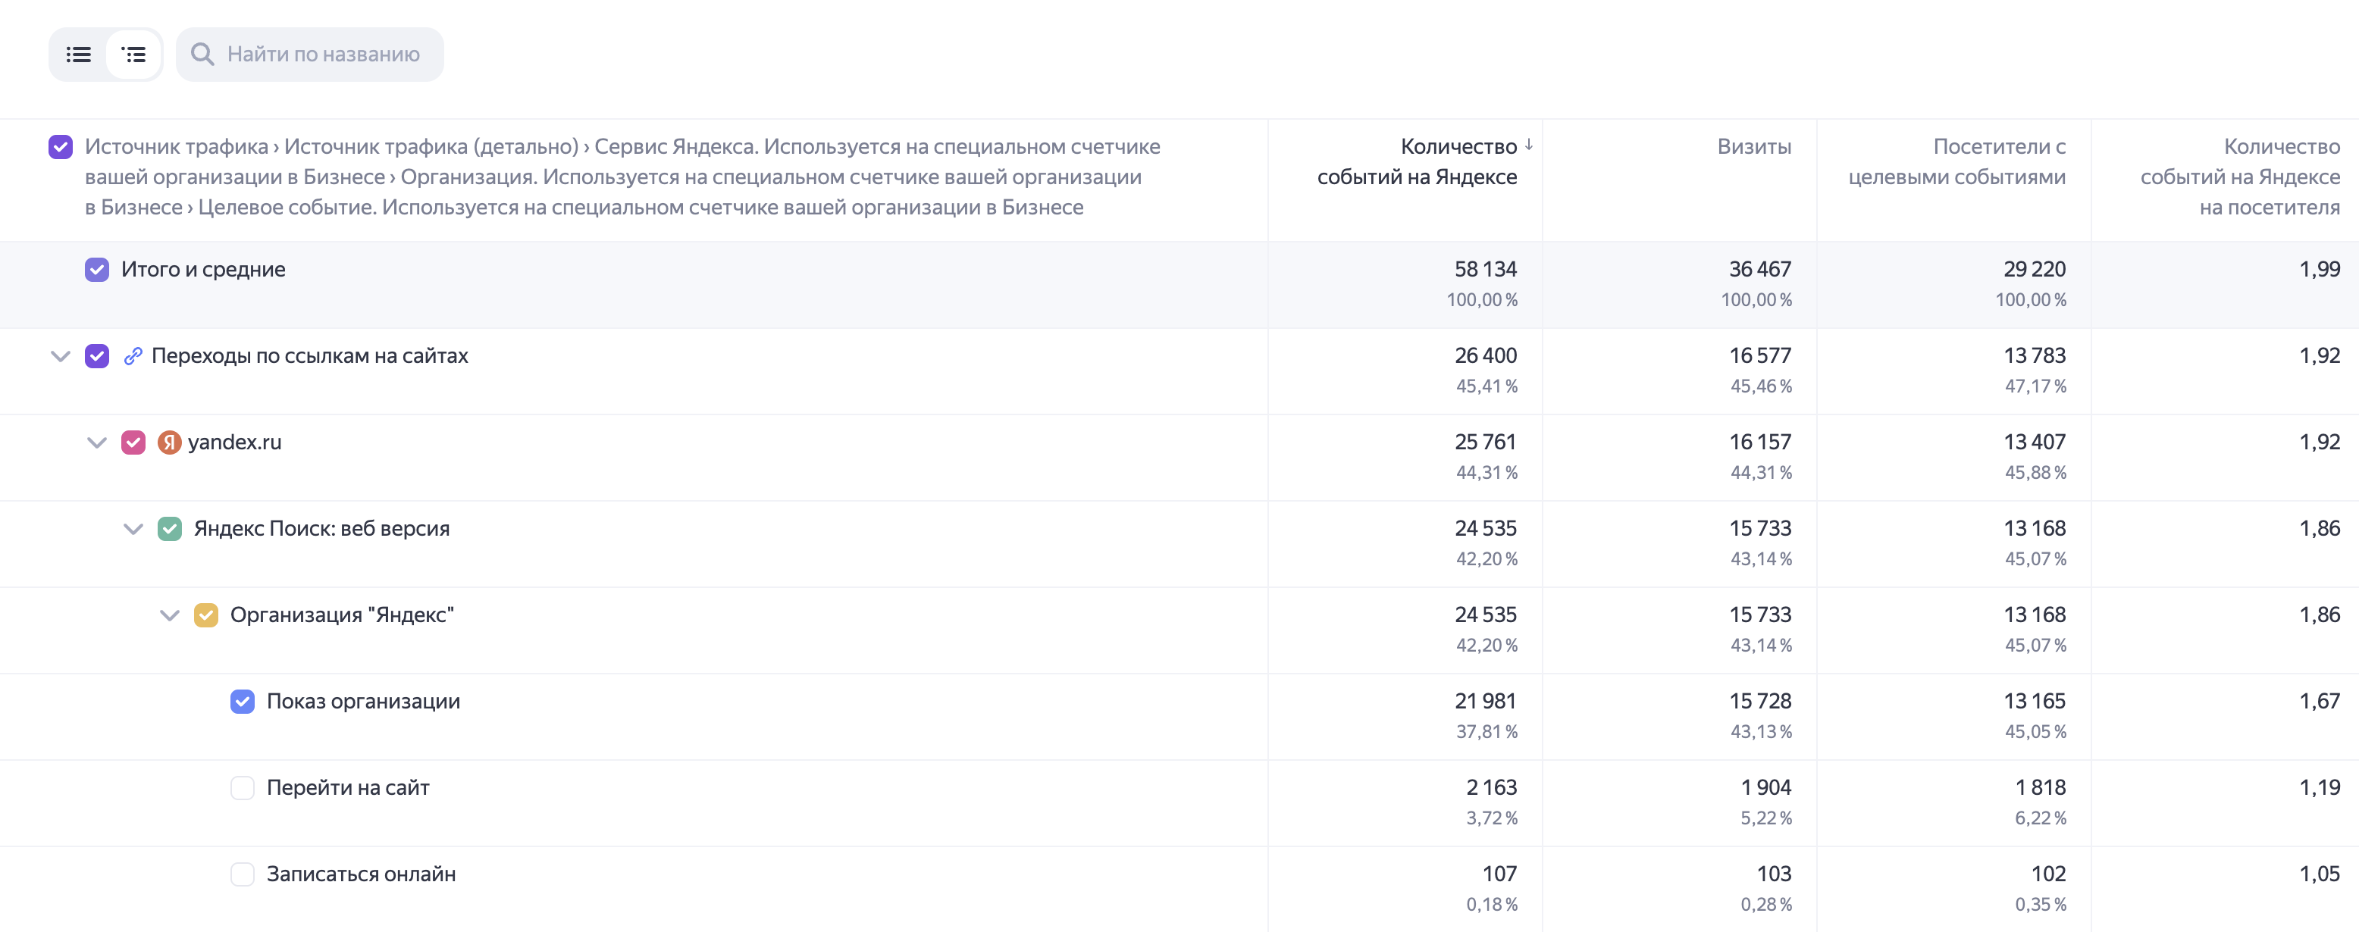Screen dimensions: 2359x932
Task: Switch to flat list view icon
Action: pyautogui.click(x=79, y=55)
